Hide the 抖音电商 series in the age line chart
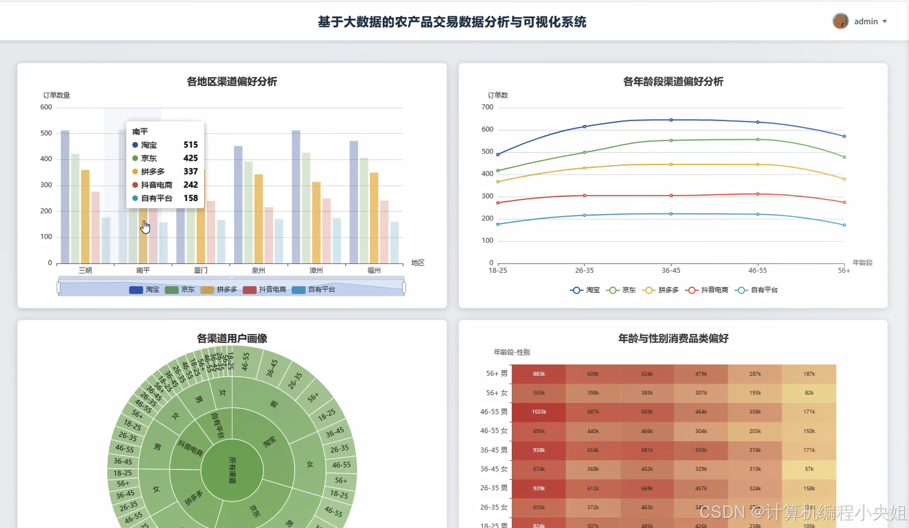The image size is (909, 528). pos(706,290)
